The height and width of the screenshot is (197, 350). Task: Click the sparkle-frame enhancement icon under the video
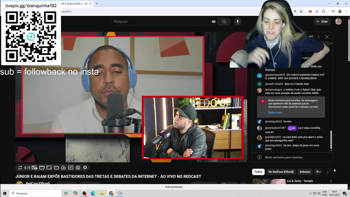[x=71, y=168]
